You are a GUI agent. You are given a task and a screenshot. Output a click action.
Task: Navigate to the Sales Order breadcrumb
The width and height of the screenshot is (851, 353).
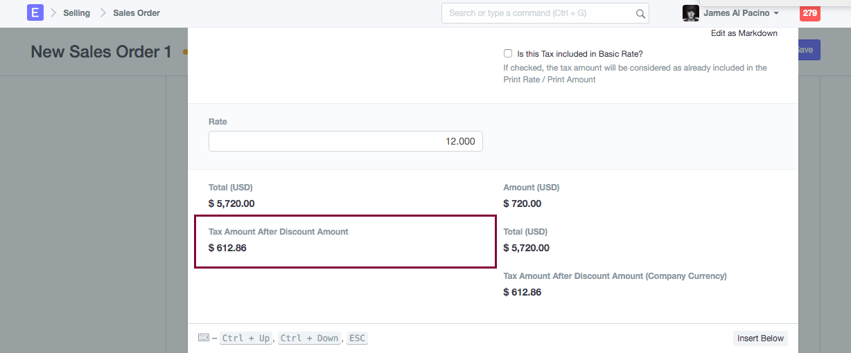(x=137, y=13)
